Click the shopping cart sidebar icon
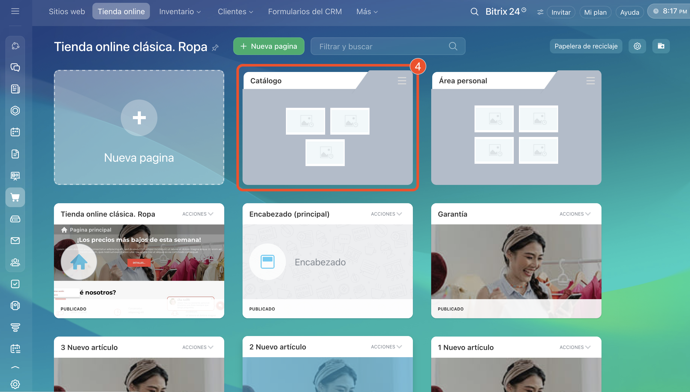 pos(15,197)
